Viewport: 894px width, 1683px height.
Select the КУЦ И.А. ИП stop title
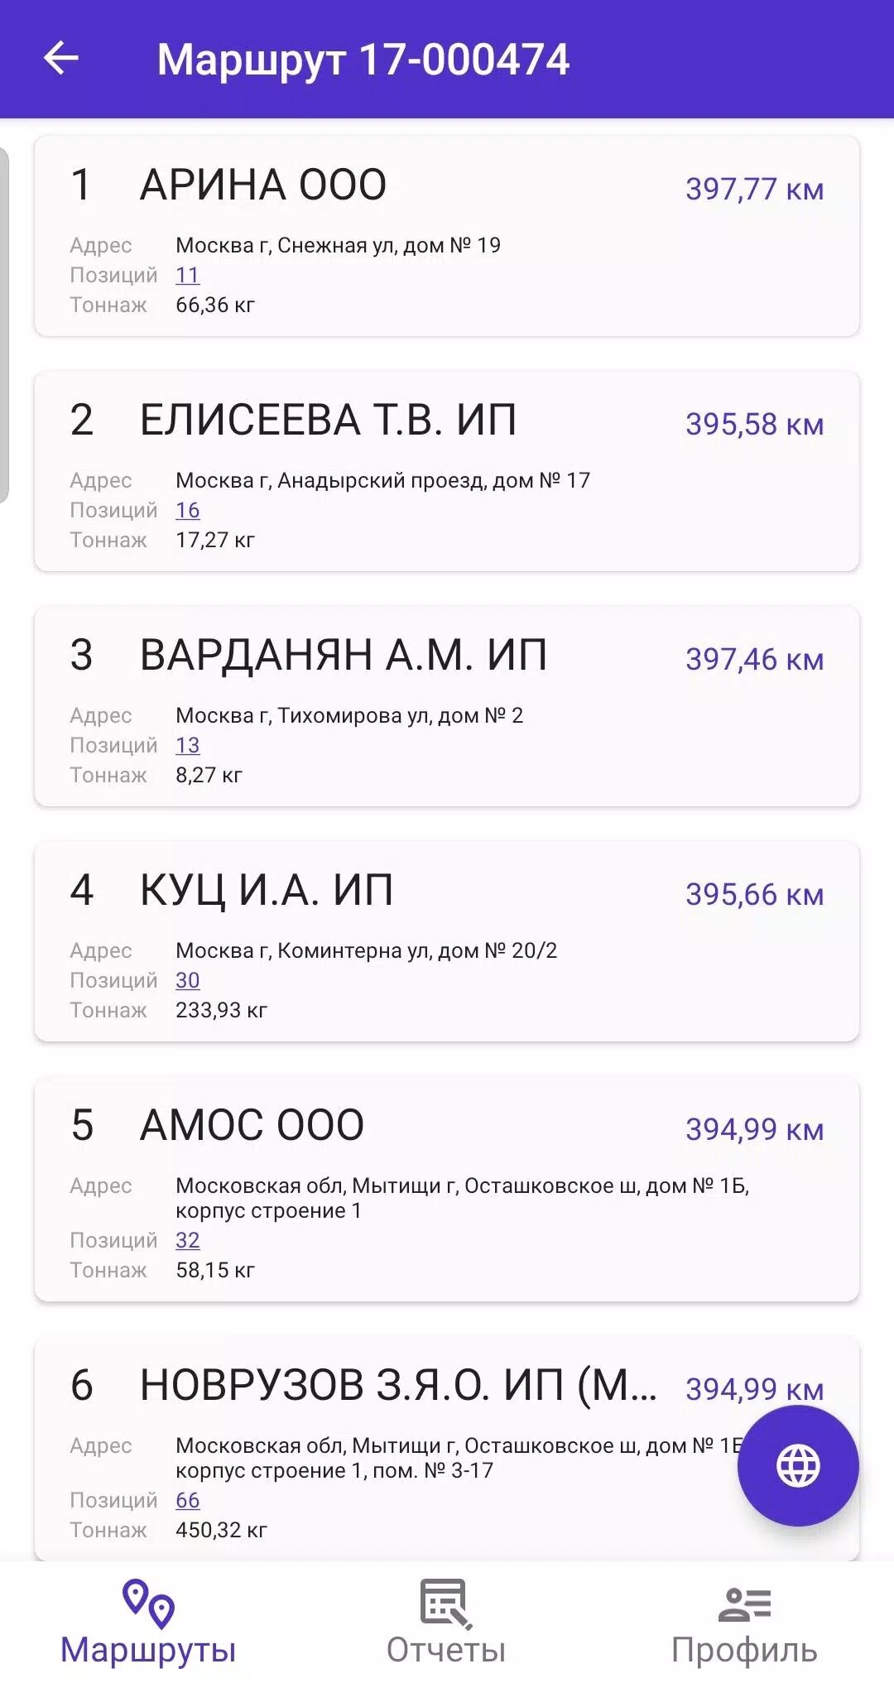pos(267,890)
